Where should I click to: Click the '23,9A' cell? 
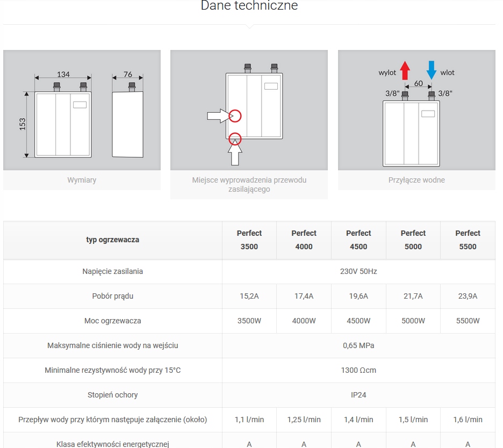[x=468, y=296]
